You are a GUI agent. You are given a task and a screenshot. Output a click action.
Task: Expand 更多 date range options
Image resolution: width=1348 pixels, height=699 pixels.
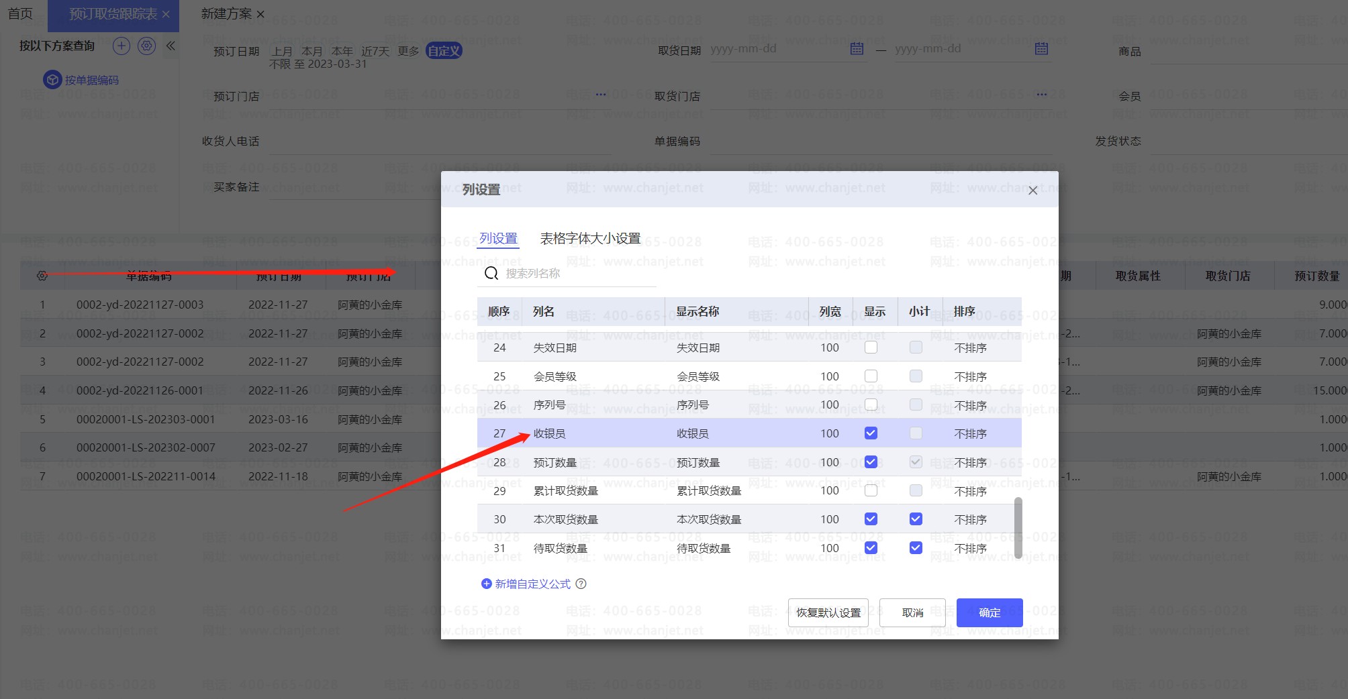click(408, 51)
